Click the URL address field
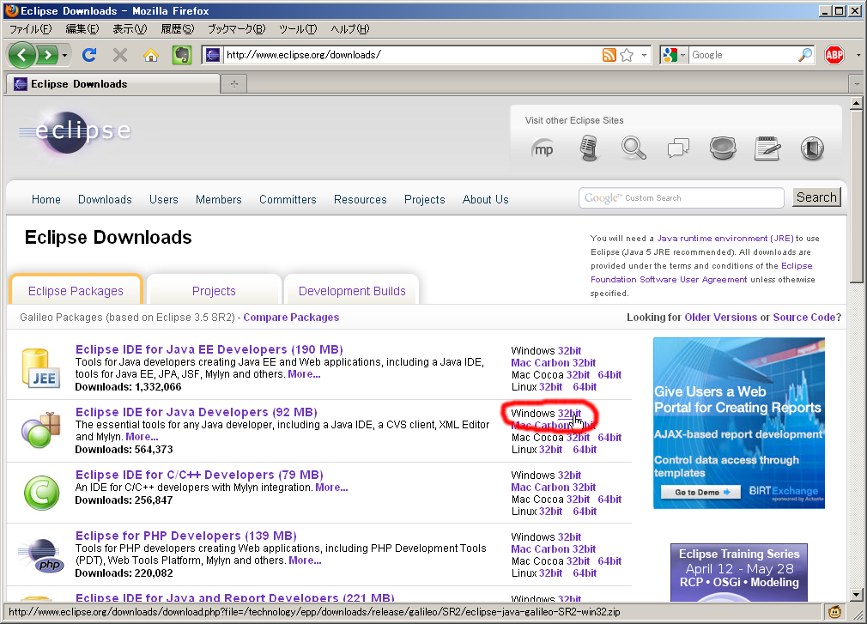Screen dimensions: 867x624 tap(412, 55)
